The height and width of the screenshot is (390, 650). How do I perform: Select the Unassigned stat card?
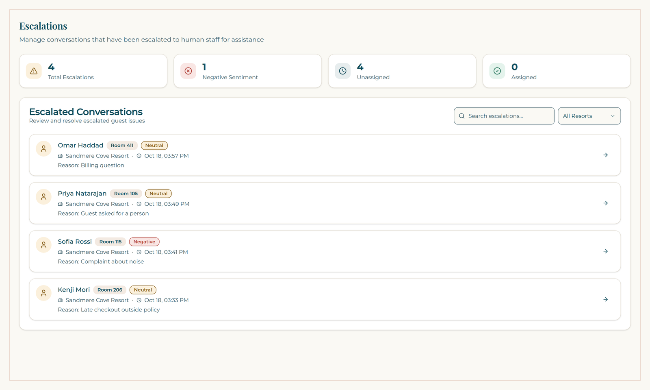(402, 71)
